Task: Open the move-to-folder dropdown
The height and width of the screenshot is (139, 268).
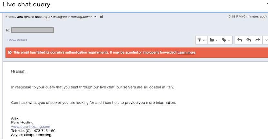Action: click(x=213, y=40)
